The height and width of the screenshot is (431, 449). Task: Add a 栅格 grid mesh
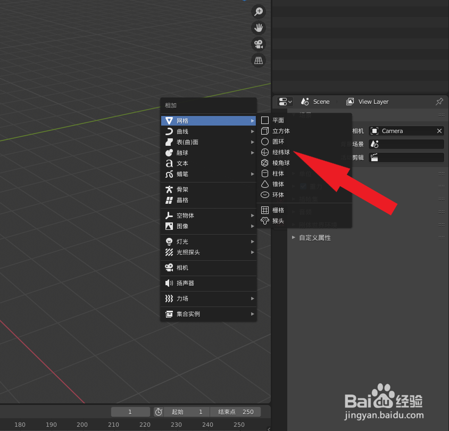click(x=304, y=210)
